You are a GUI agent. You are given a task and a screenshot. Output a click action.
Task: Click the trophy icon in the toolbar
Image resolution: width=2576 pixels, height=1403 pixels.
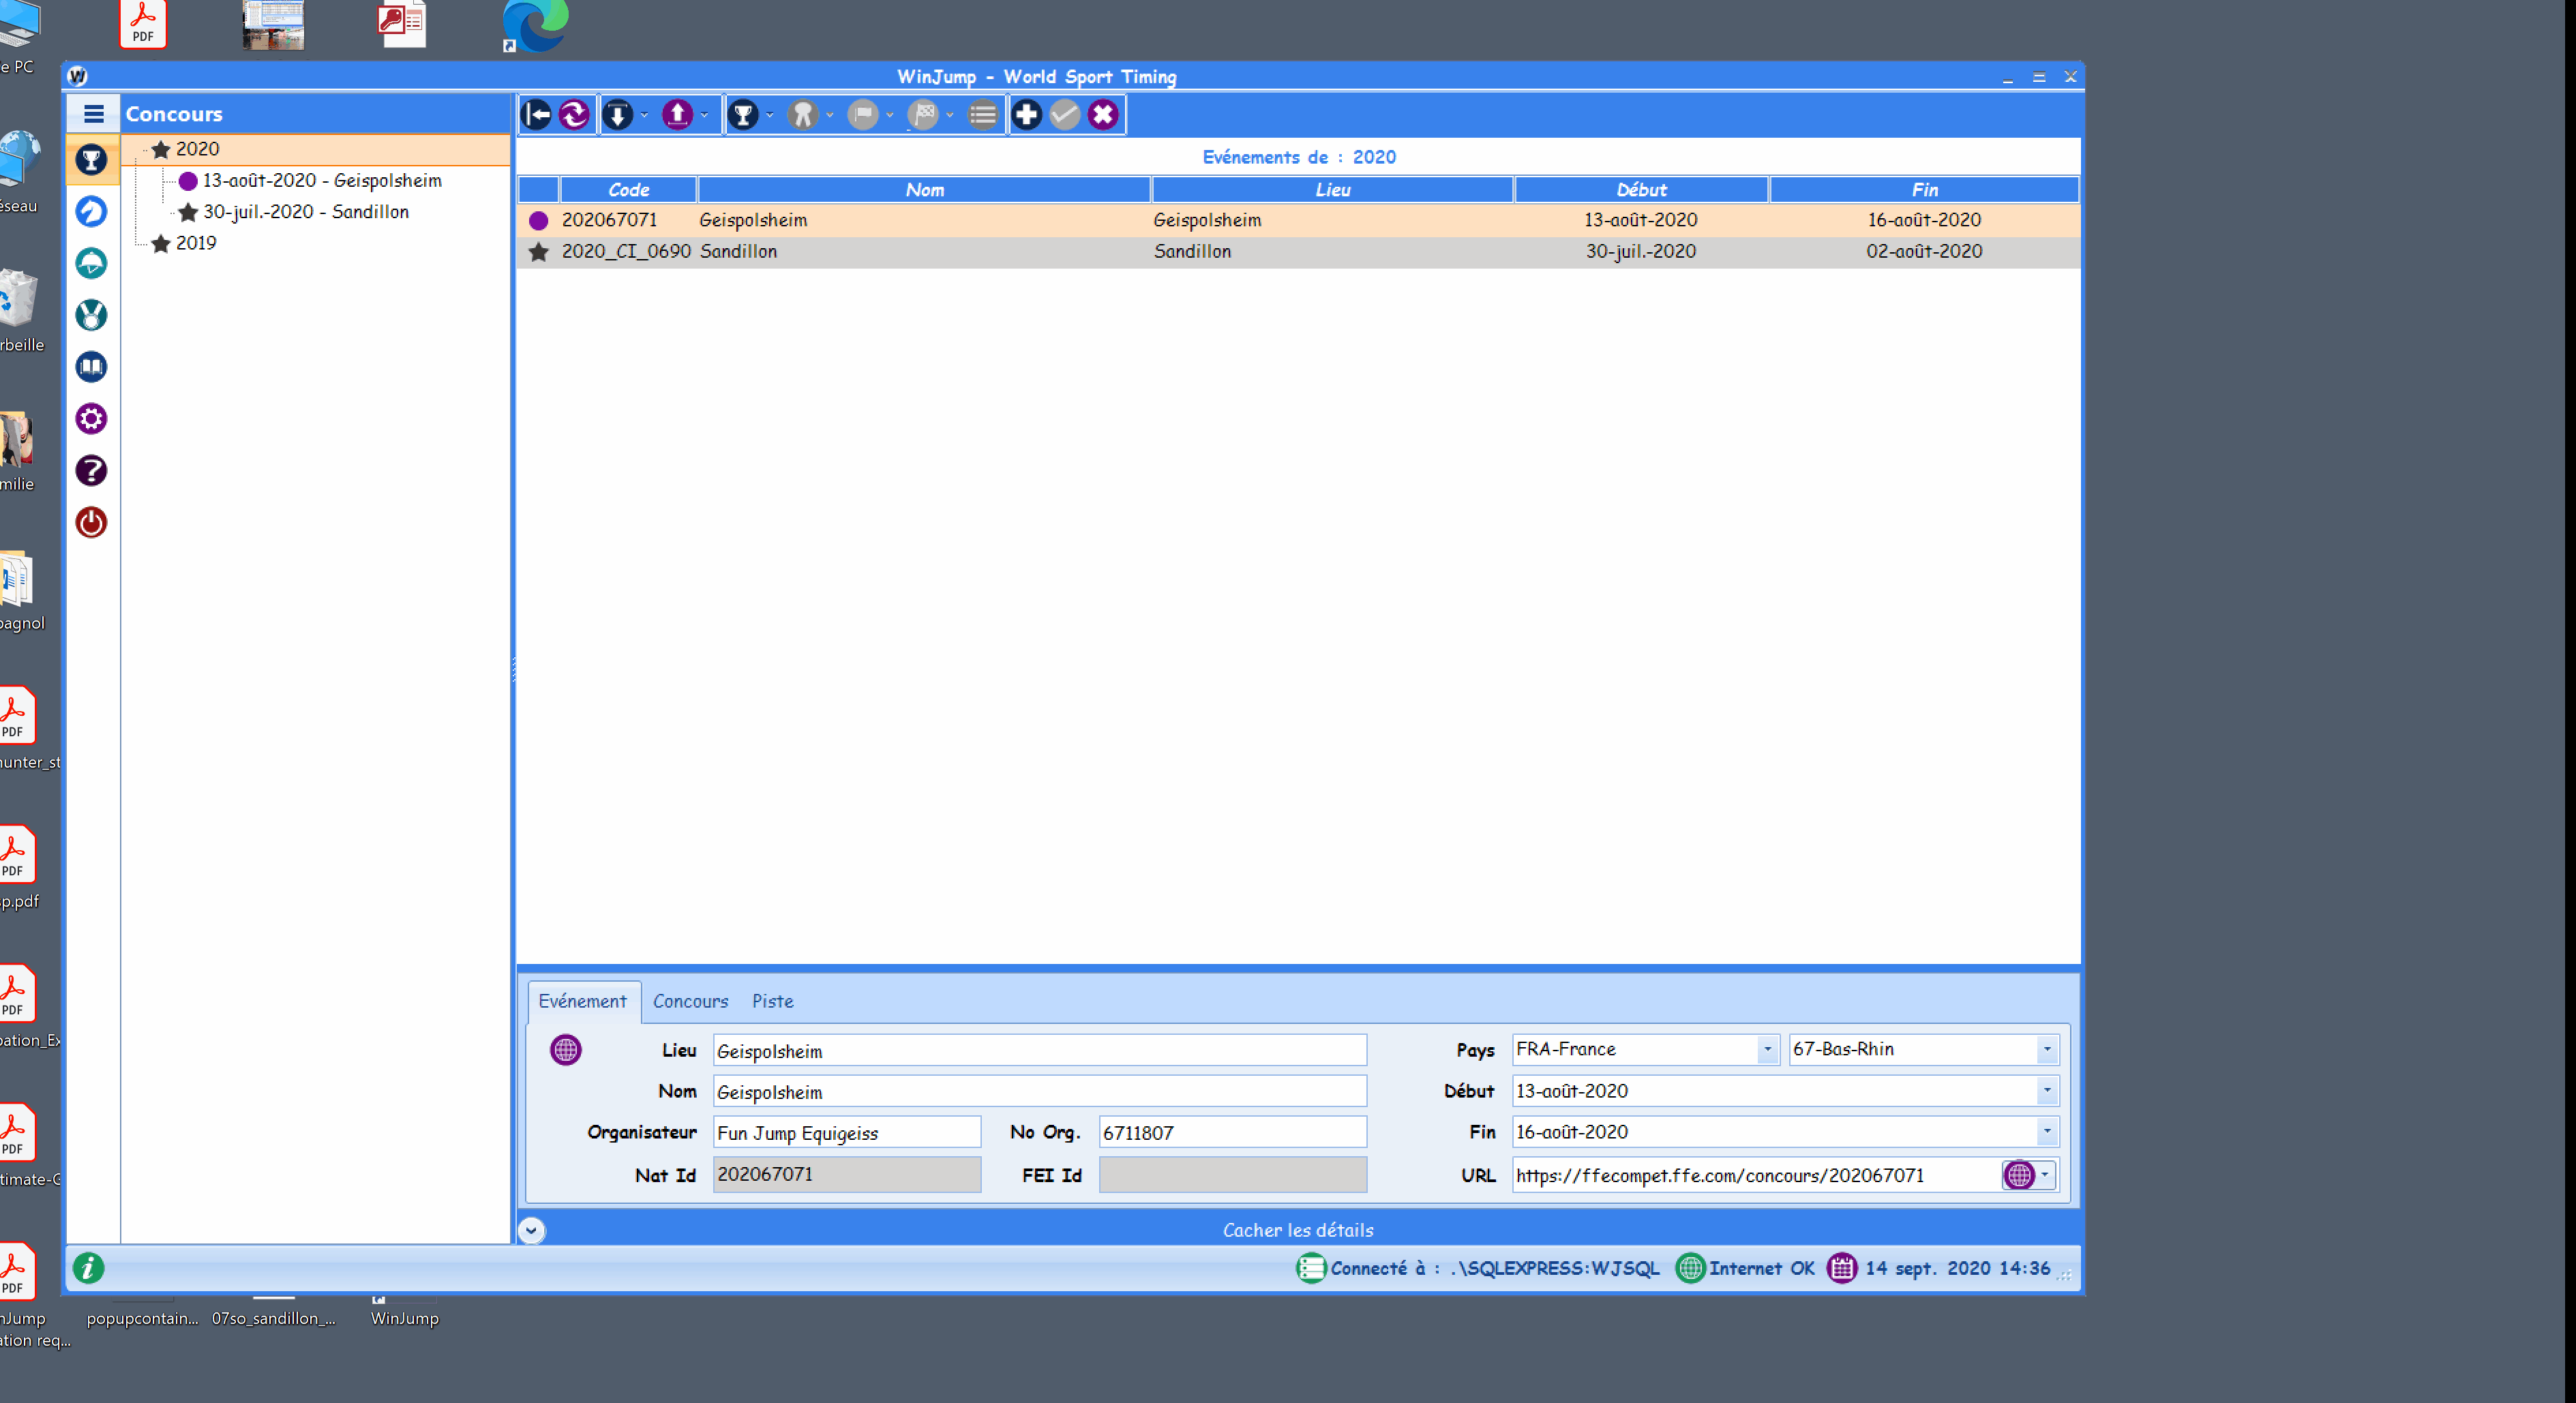click(x=743, y=115)
